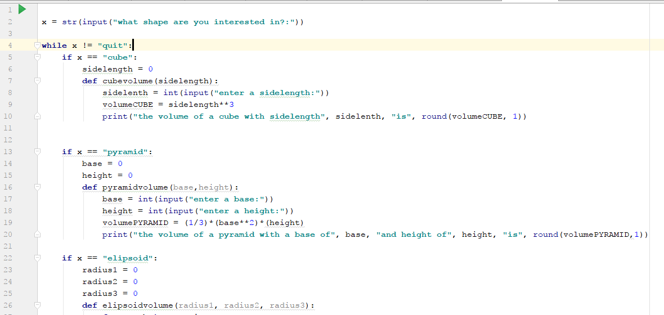Viewport: 664px width, 315px height.
Task: Fold the 'def elipsoidvolume' function
Action: pyautogui.click(x=38, y=305)
